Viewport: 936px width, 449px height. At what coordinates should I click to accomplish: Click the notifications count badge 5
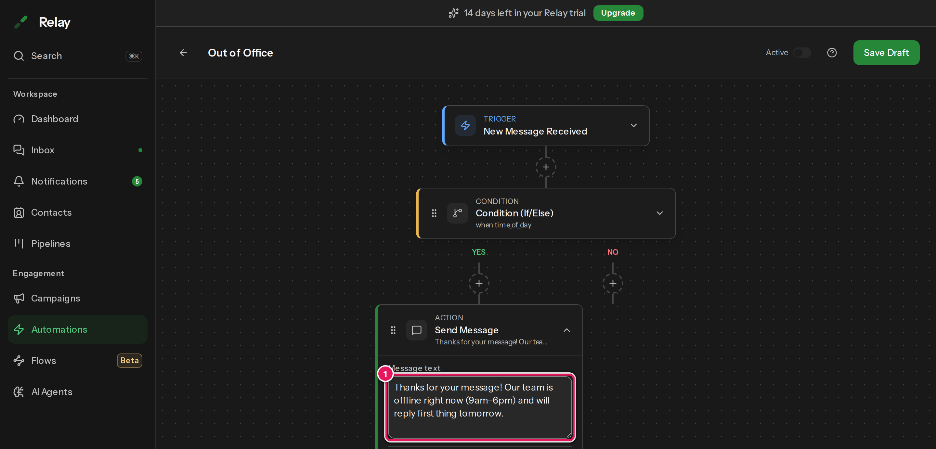point(137,181)
